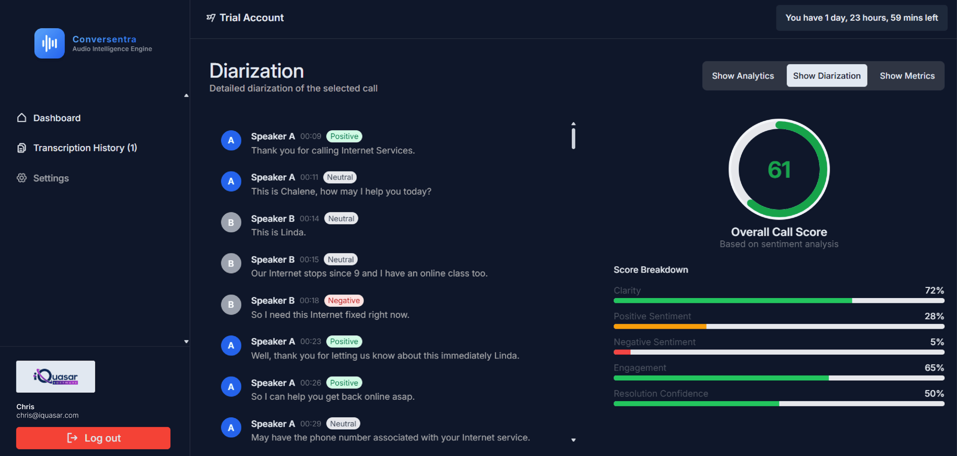Click the transcript scroll down arrow

573,440
